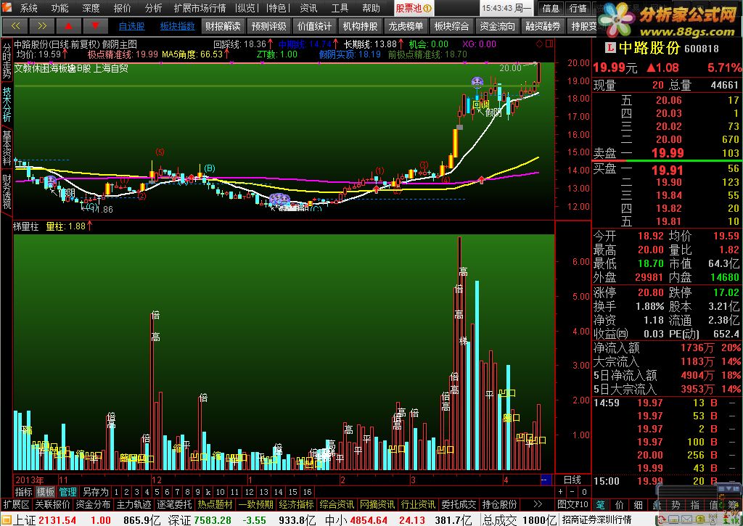This screenshot has height=526, width=743.
Task: Open the 分析 menu
Action: pos(153,8)
